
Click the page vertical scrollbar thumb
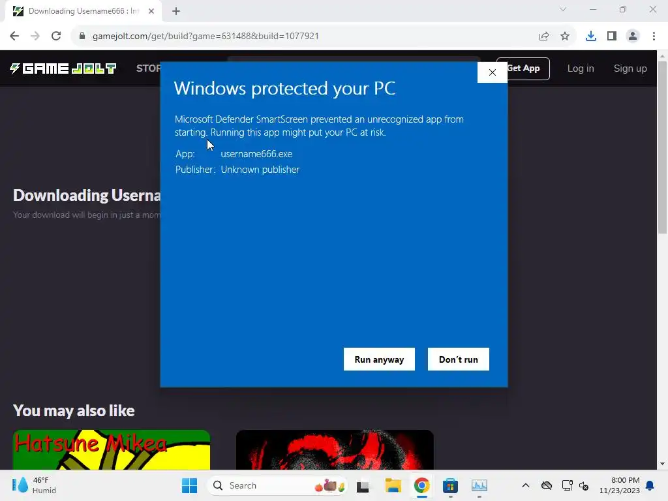[x=662, y=147]
